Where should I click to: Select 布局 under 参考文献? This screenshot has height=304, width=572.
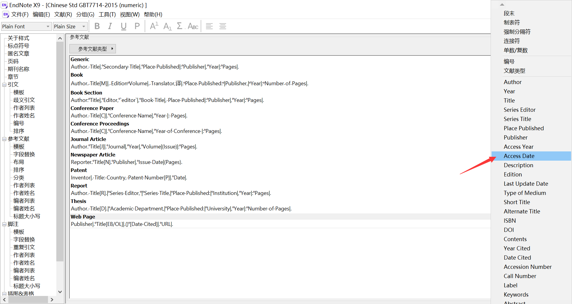pyautogui.click(x=19, y=162)
